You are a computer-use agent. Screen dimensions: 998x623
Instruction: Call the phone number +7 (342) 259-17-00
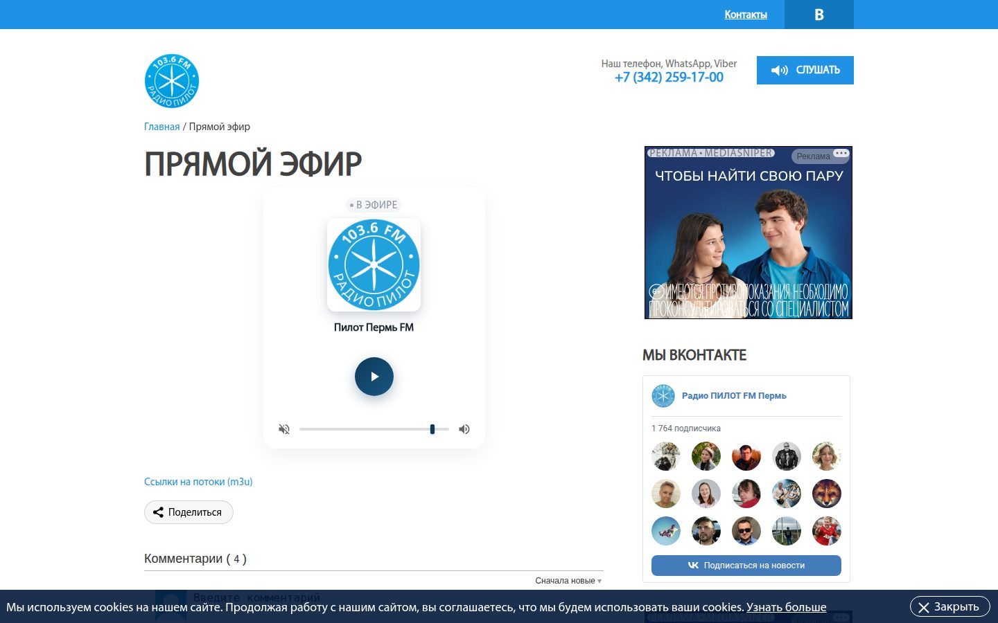click(669, 78)
